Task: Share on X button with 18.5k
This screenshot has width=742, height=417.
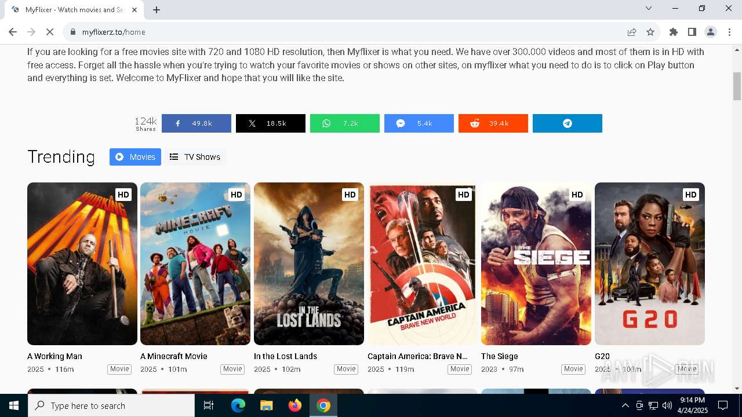Action: pyautogui.click(x=270, y=123)
